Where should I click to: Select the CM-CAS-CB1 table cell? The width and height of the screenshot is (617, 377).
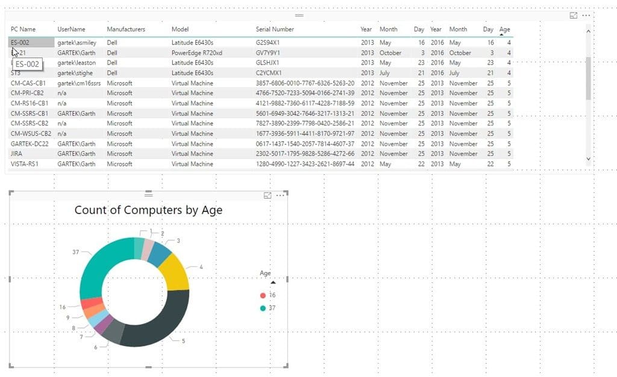click(x=28, y=83)
